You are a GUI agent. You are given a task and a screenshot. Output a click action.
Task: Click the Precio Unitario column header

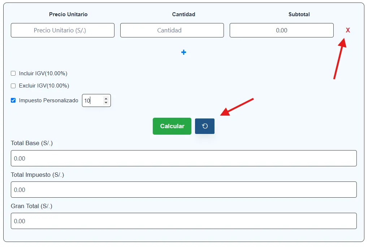pyautogui.click(x=68, y=14)
